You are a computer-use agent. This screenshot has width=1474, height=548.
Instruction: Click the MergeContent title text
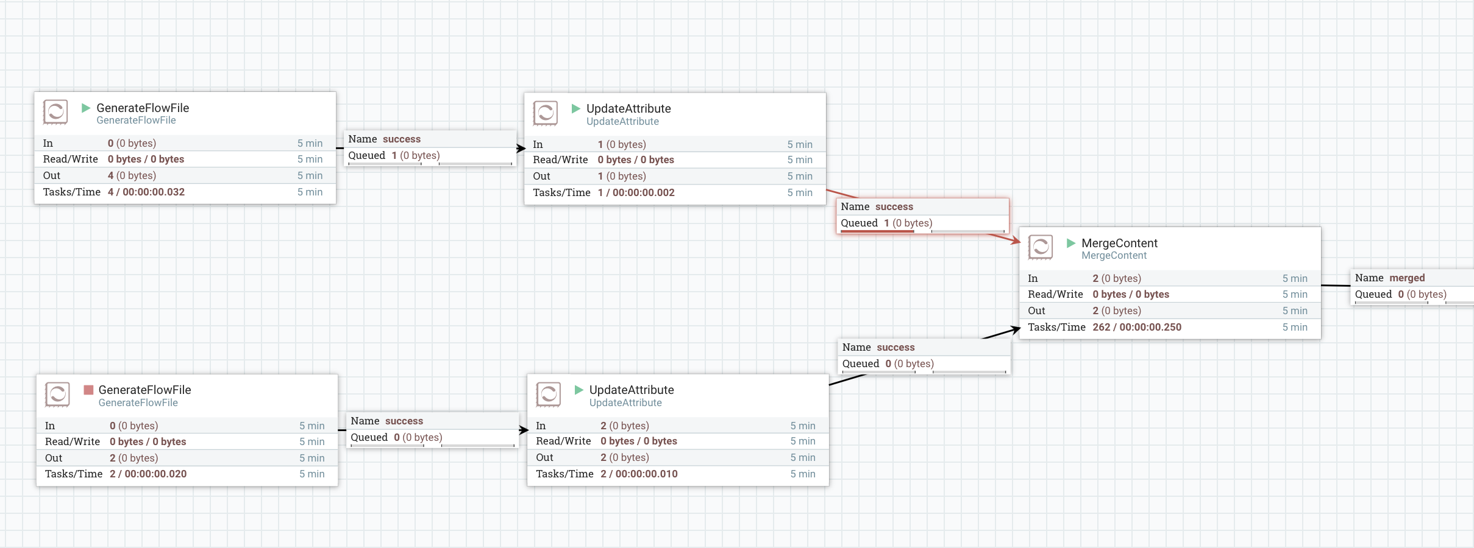coord(1119,242)
